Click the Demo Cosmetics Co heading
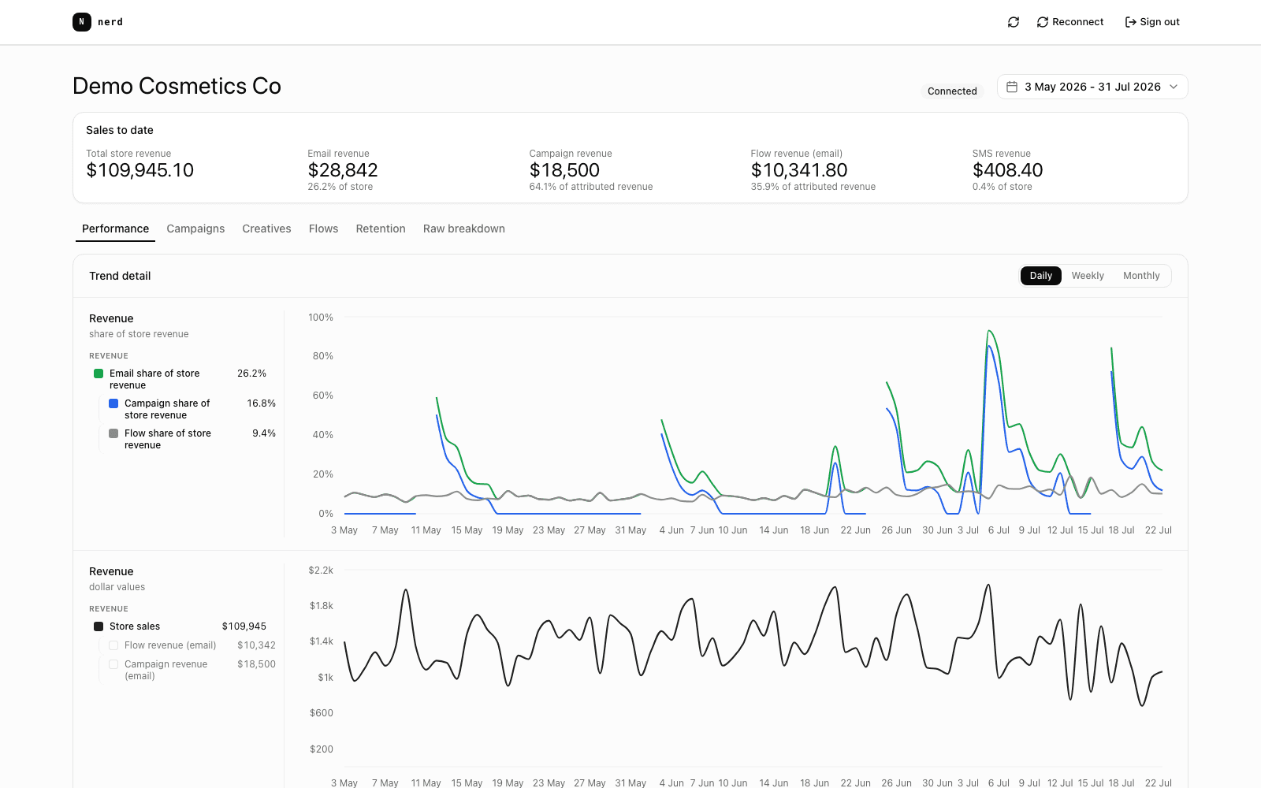The width and height of the screenshot is (1261, 788). [x=177, y=86]
